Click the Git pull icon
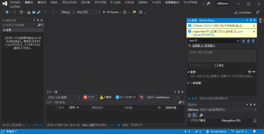 coord(248,41)
